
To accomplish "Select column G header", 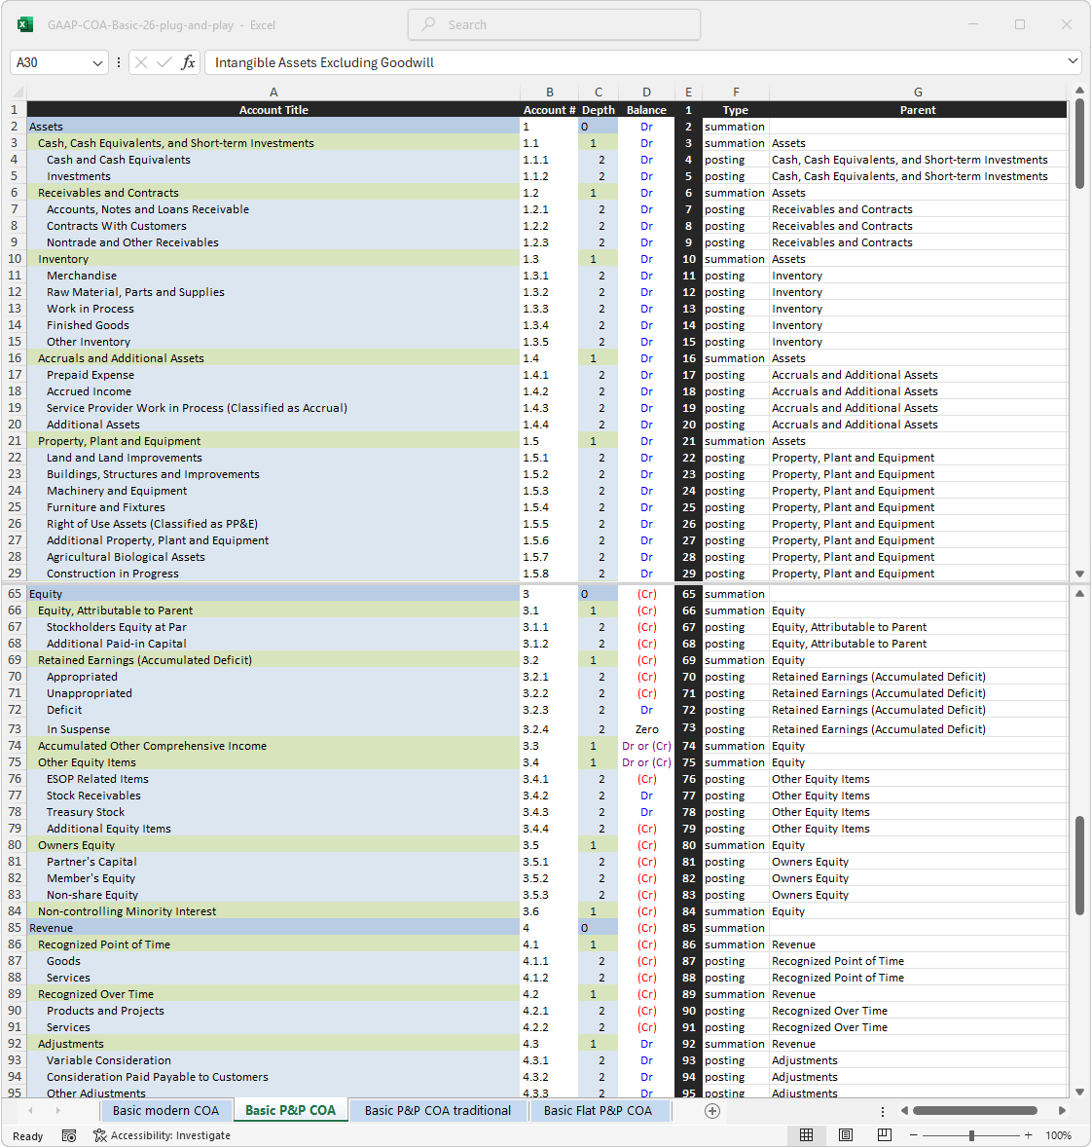I will [918, 93].
